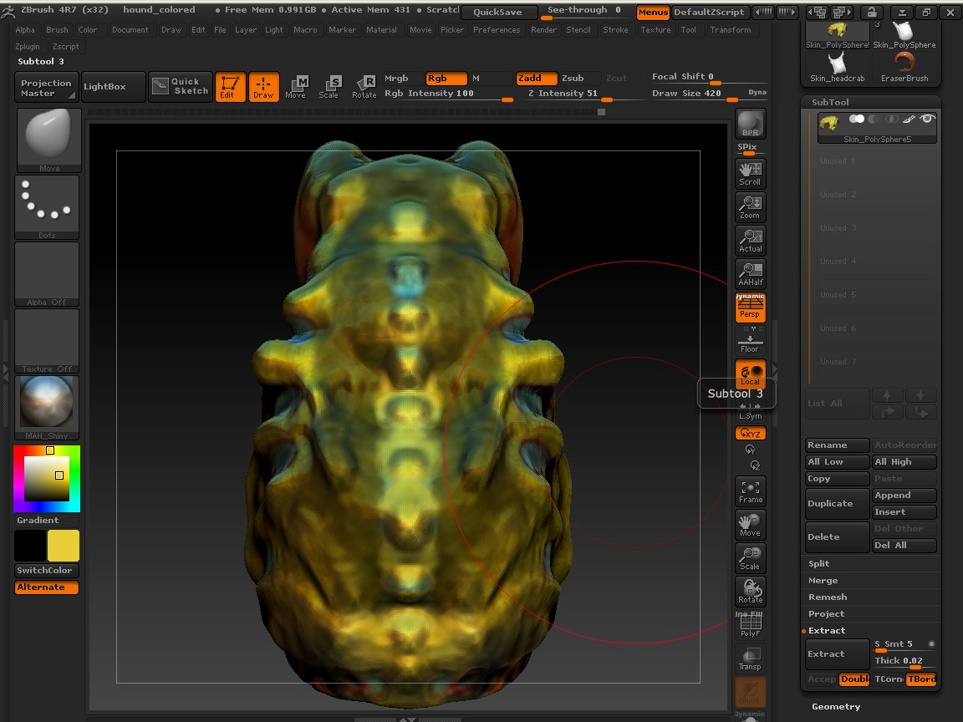This screenshot has height=722, width=963.
Task: Click the QuickSave button
Action: 497,13
